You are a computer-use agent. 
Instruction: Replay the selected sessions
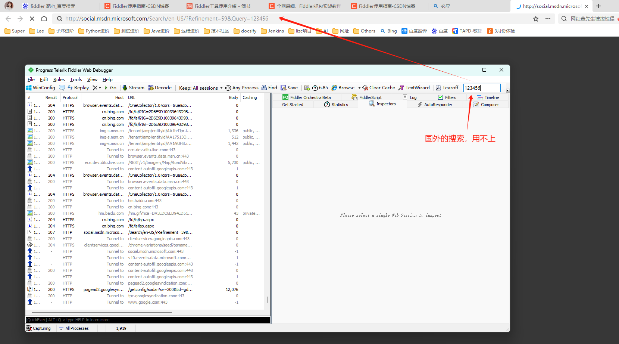pyautogui.click(x=78, y=88)
